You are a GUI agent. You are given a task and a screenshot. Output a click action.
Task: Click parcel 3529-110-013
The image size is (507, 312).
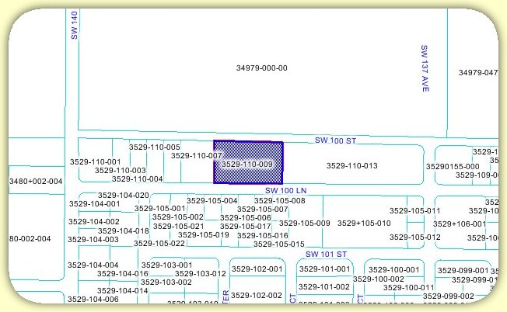coord(351,165)
